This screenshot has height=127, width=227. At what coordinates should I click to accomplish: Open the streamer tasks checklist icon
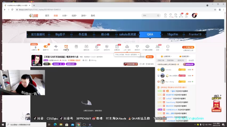coord(117,47)
